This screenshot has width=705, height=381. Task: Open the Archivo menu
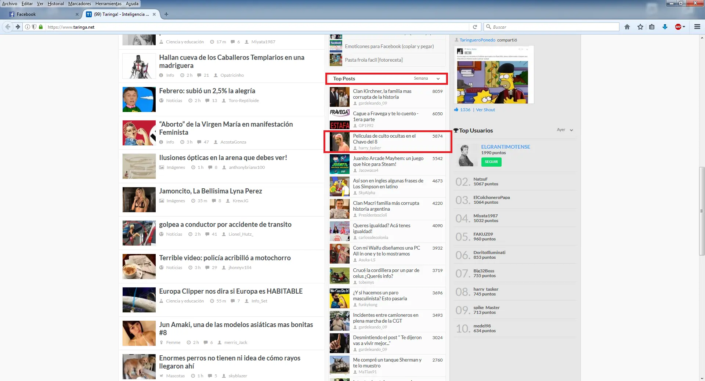coord(10,4)
